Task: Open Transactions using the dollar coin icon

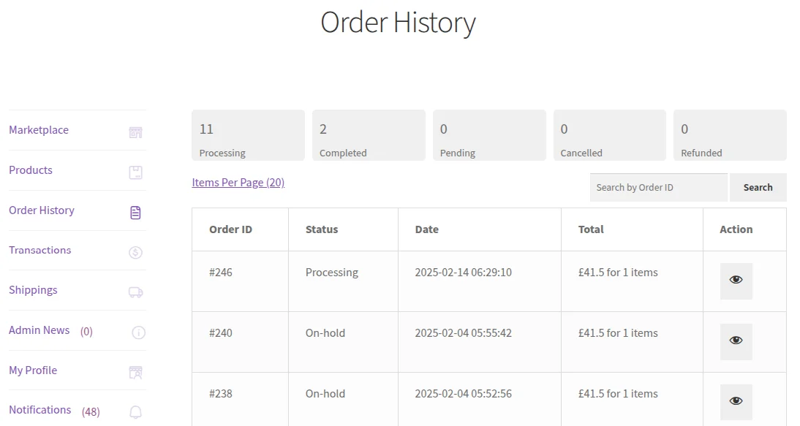Action: pyautogui.click(x=135, y=250)
